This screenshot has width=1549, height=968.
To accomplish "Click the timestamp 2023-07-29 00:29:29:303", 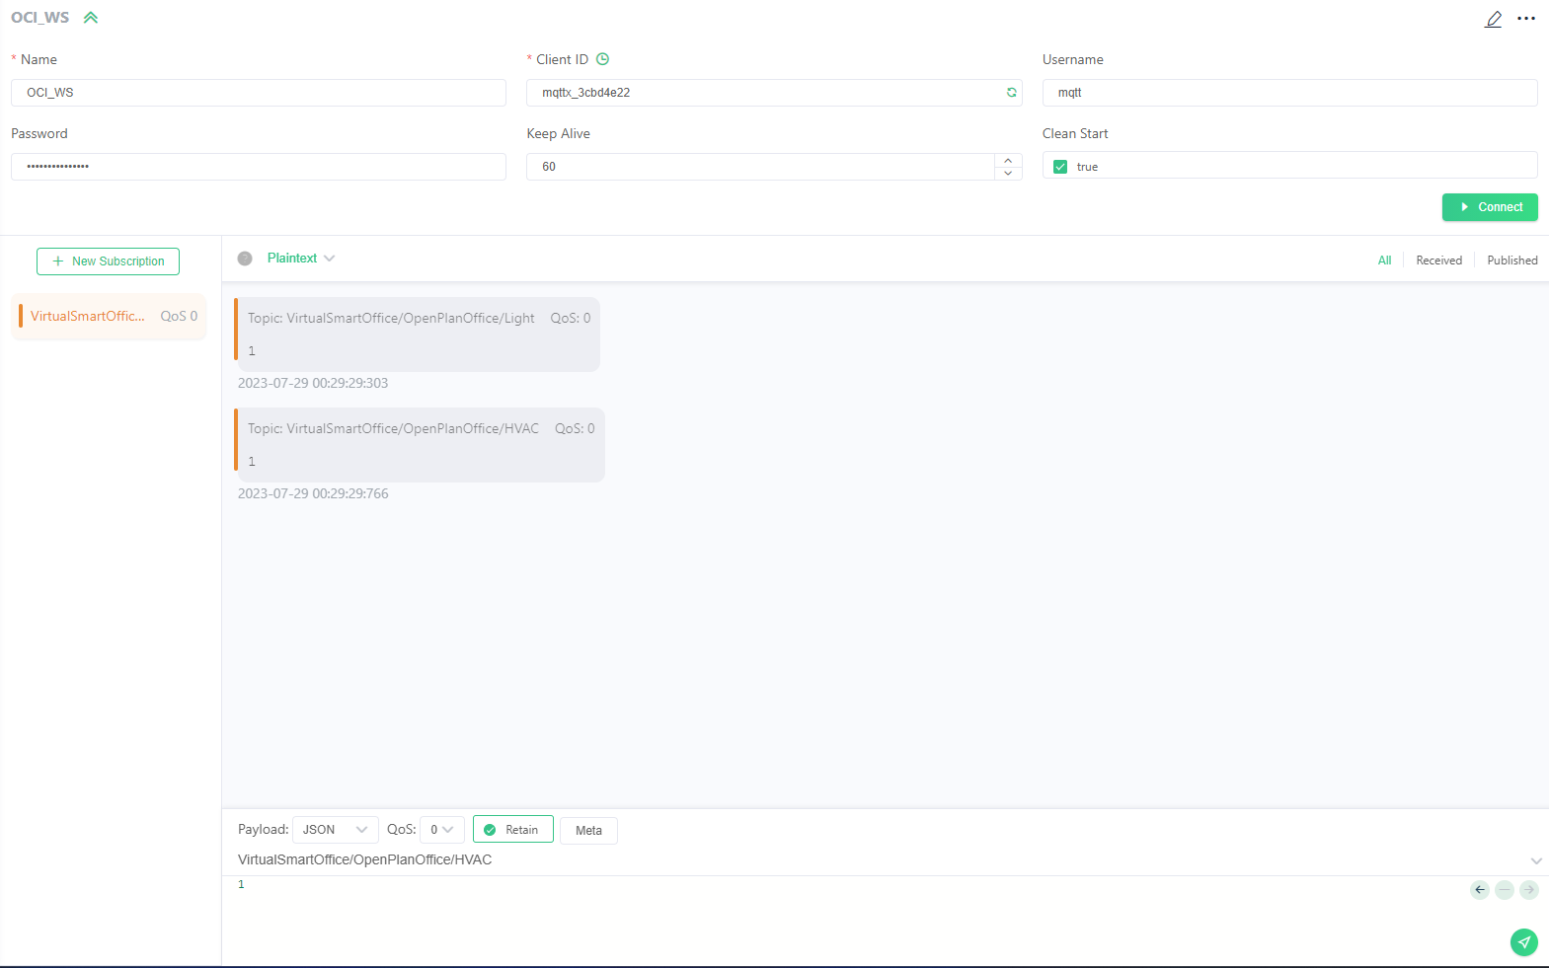I will pos(313,384).
